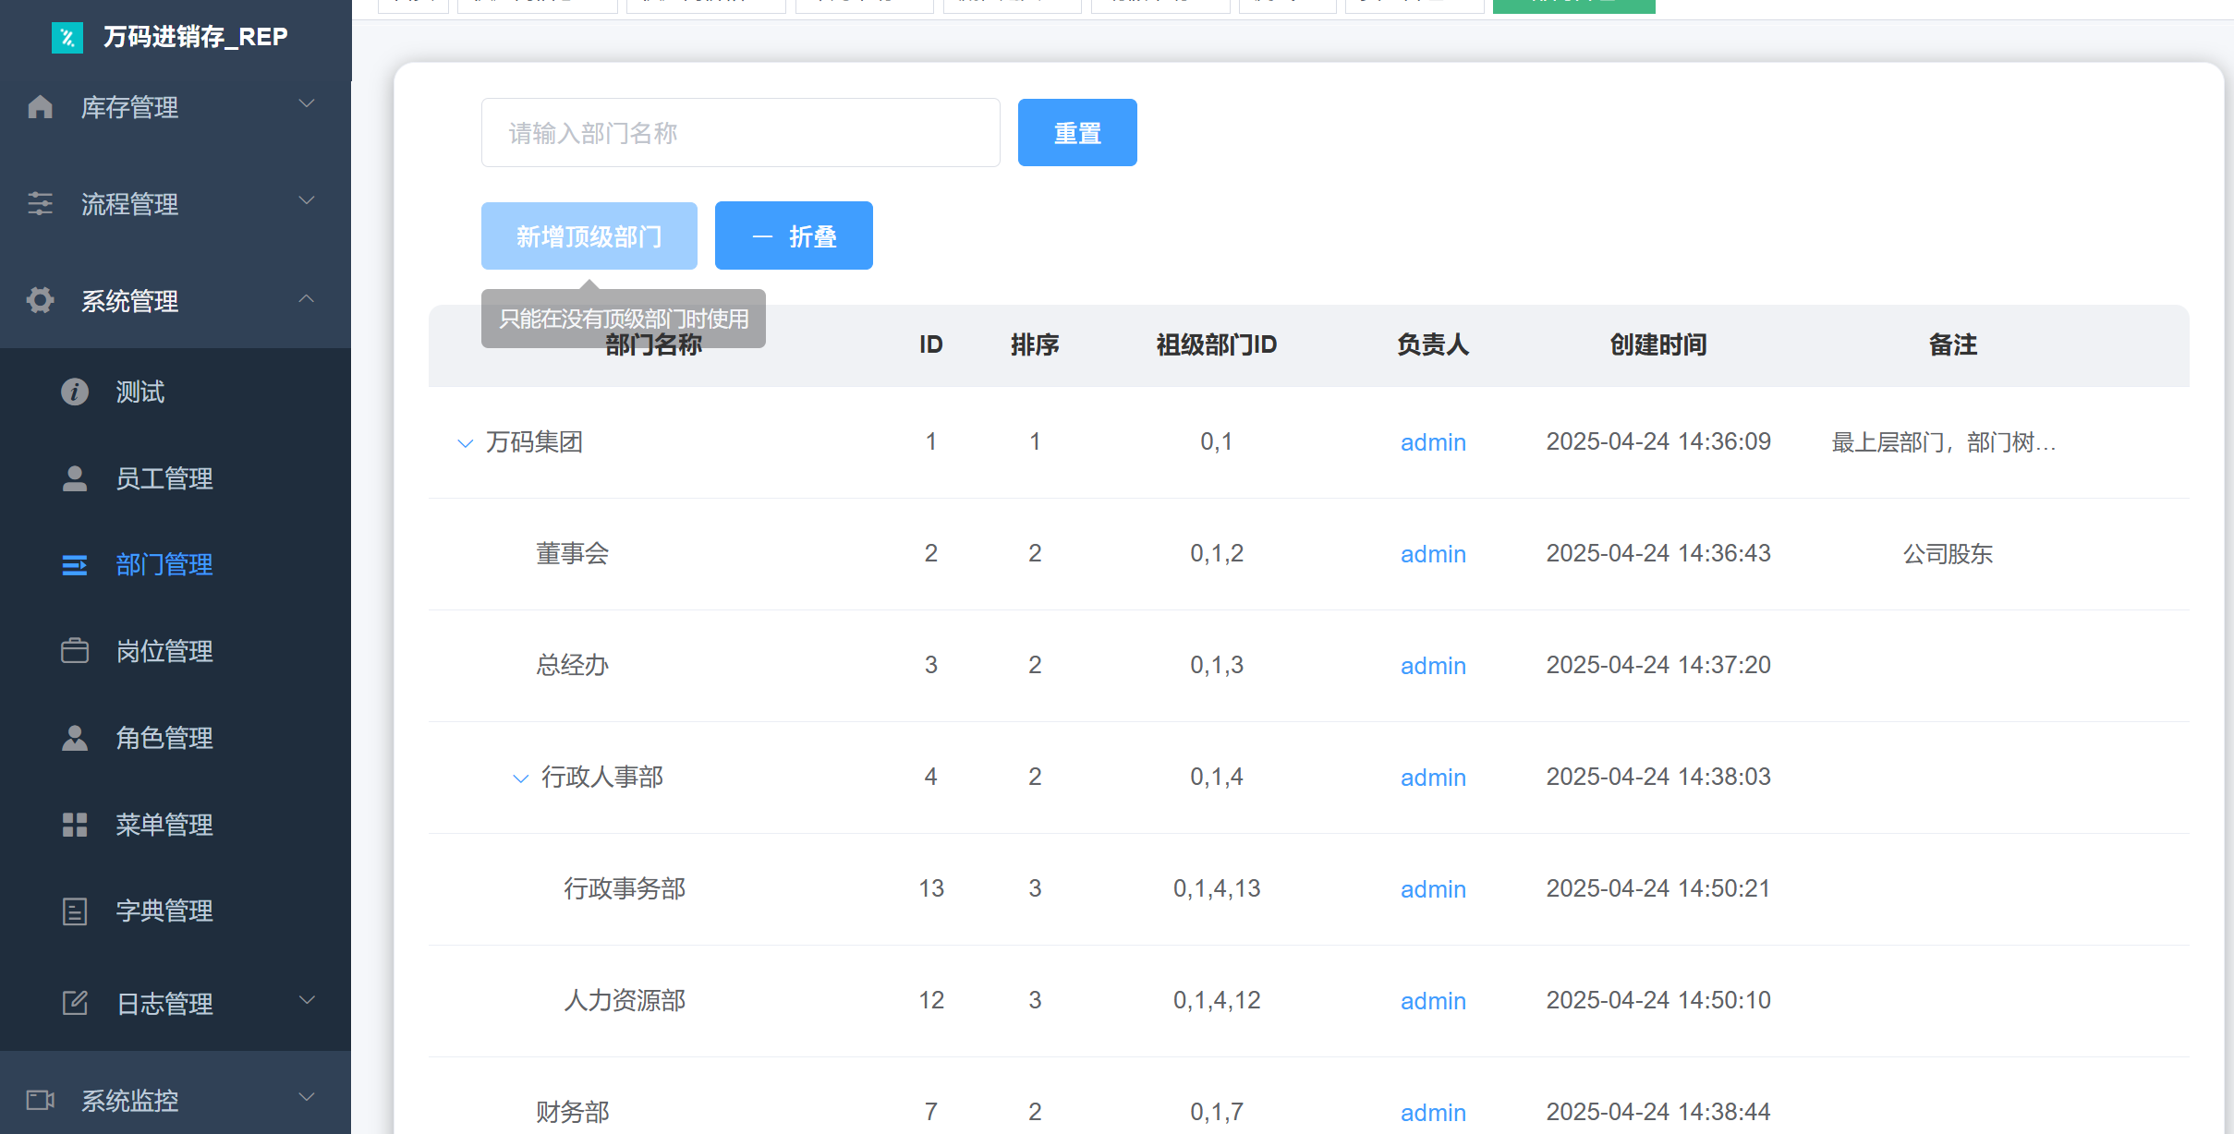2234x1134 pixels.
Task: Select the 董事会 department name
Action: [x=572, y=554]
